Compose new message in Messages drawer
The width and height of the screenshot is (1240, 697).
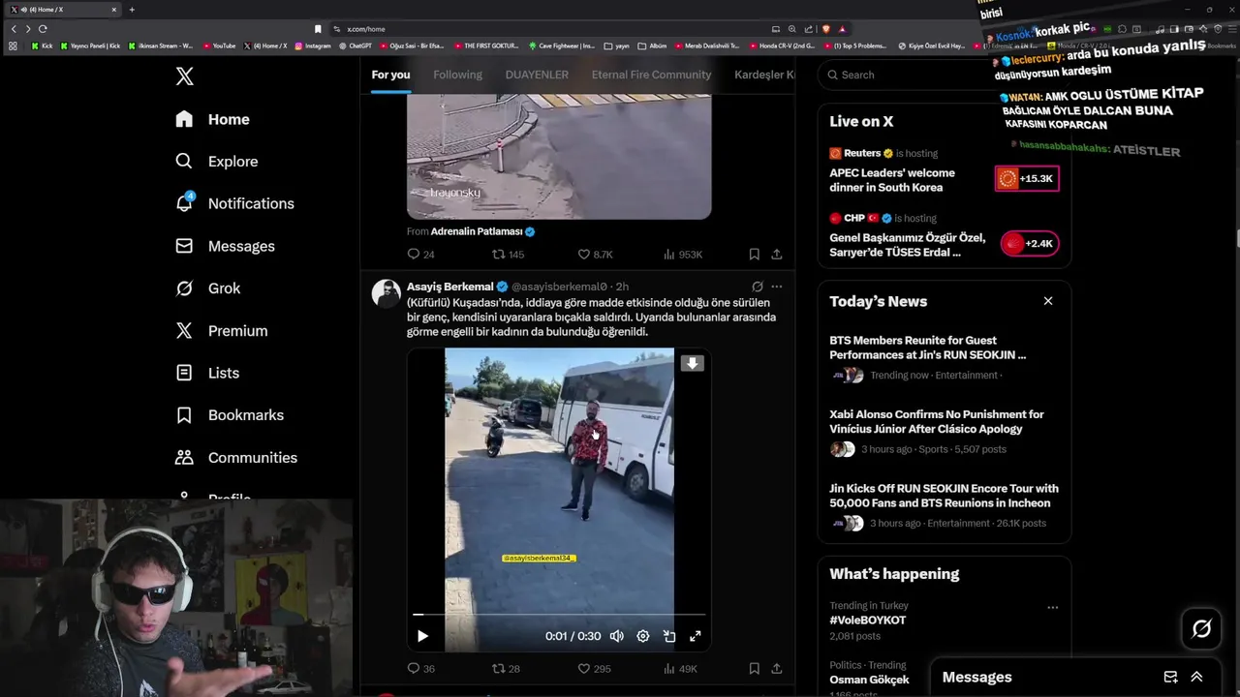[1170, 677]
